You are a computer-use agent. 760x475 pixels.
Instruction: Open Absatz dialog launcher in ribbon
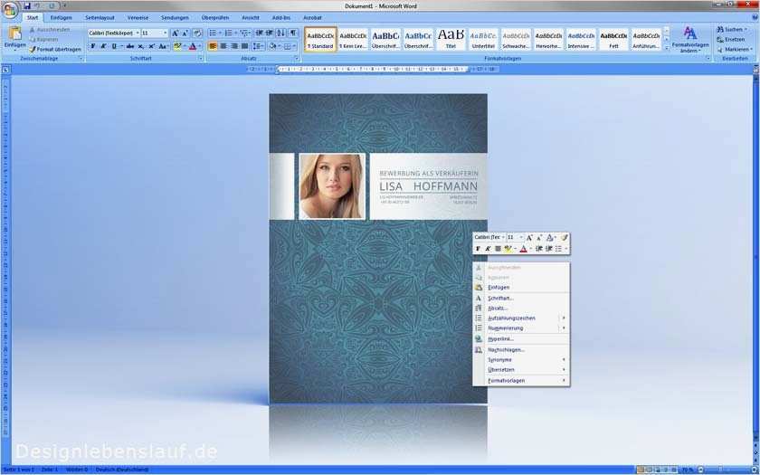pos(297,59)
